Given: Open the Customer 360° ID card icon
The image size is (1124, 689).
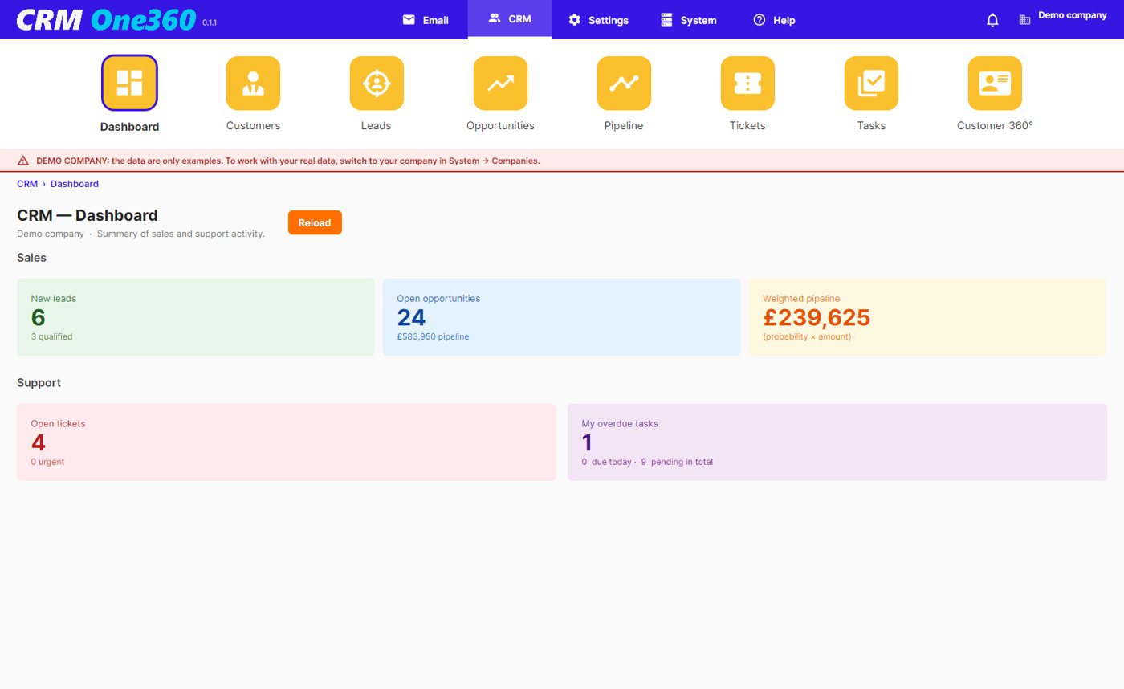Looking at the screenshot, I should [995, 83].
